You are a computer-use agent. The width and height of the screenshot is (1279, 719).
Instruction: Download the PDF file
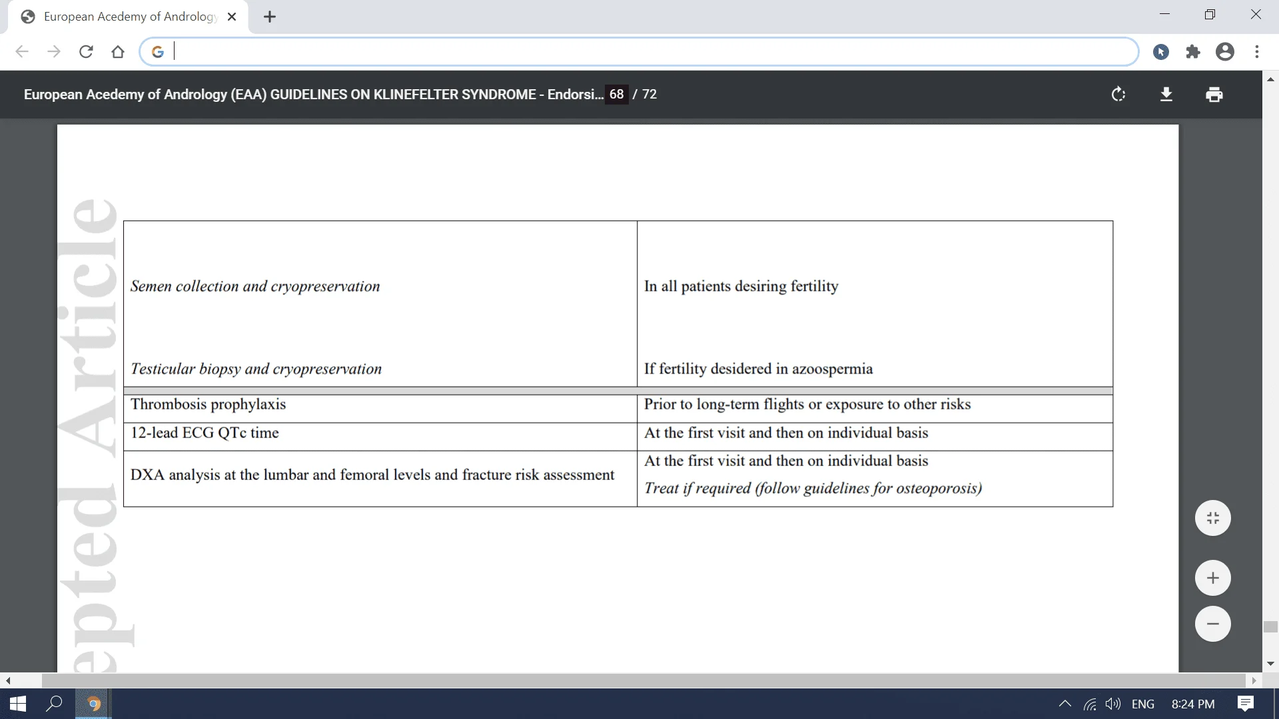pos(1166,95)
